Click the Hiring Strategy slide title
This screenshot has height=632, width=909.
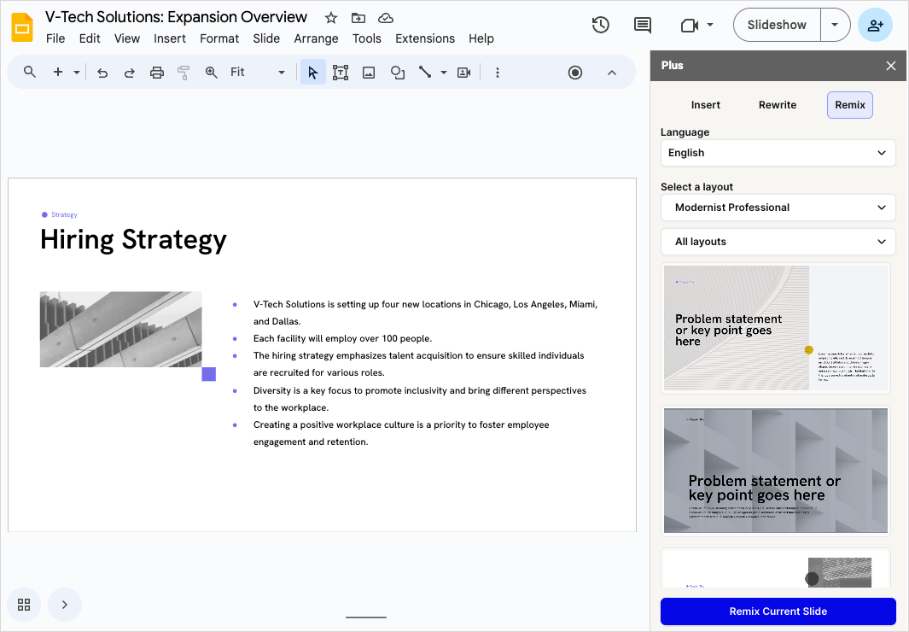[x=133, y=240]
